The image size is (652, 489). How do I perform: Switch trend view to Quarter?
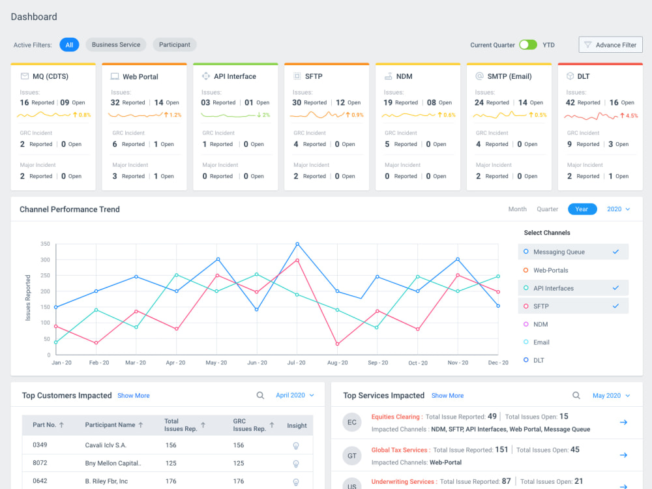[x=547, y=209]
